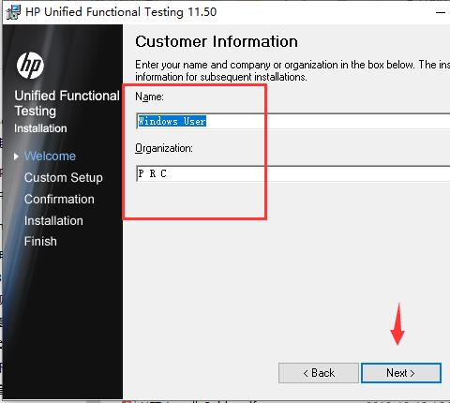Focus the Name text field
450x403 pixels.
(293, 121)
